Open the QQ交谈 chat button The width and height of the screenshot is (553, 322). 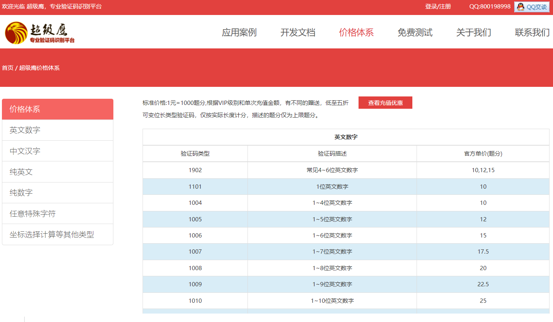(x=531, y=7)
